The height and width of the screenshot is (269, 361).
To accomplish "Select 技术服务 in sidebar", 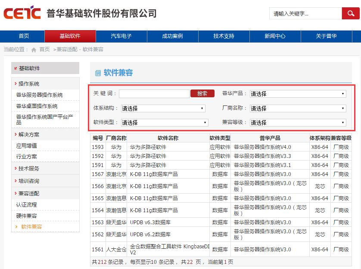I will [x=29, y=169].
